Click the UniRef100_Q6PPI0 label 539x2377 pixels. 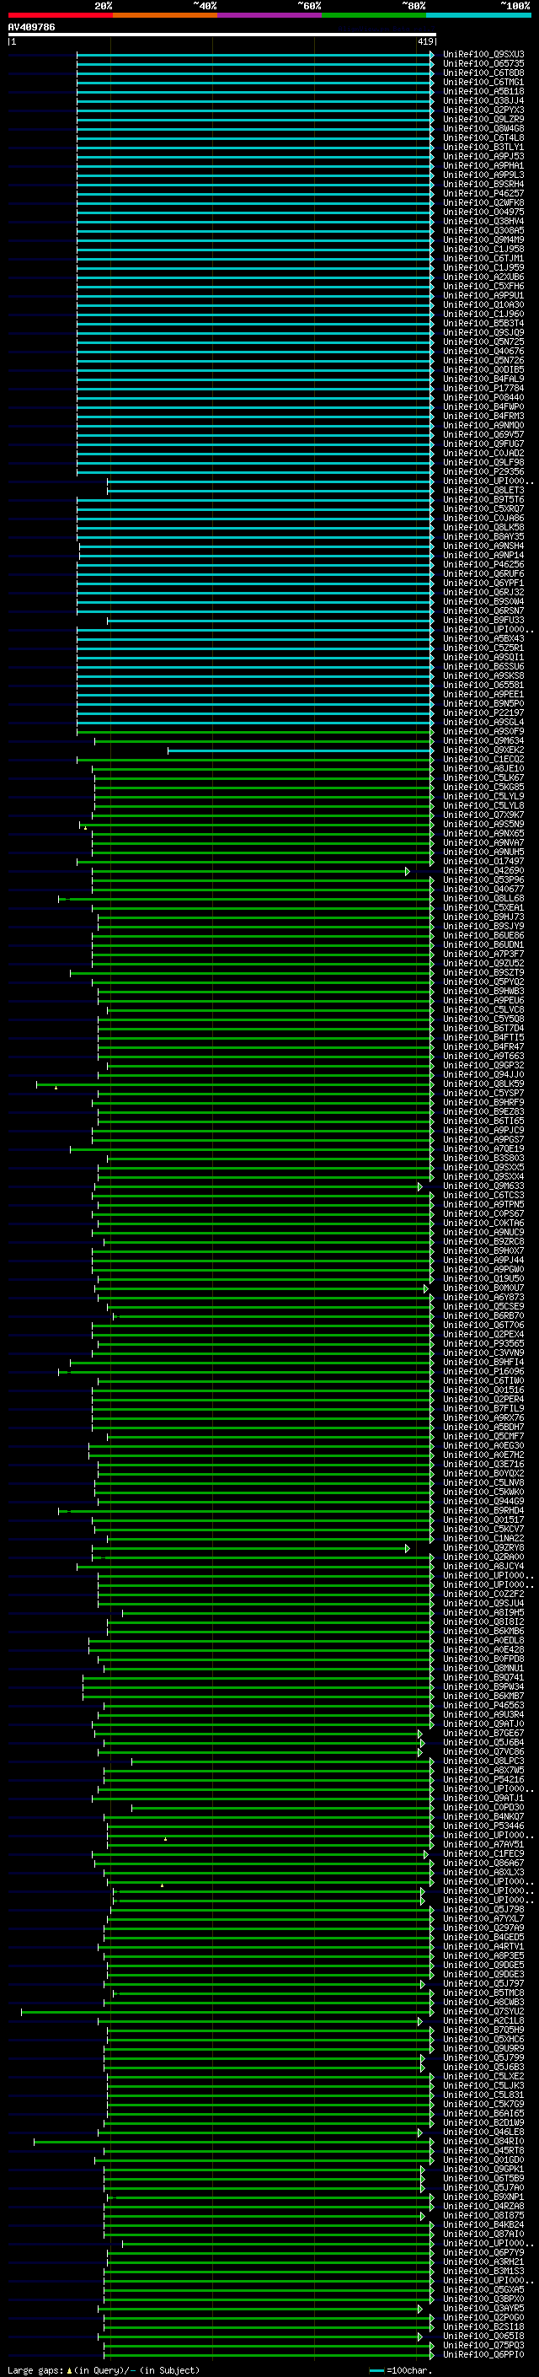click(483, 2354)
